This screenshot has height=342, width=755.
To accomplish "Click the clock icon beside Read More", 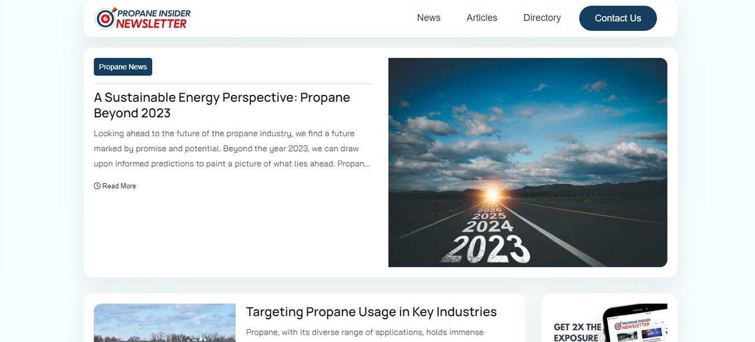I will [x=97, y=186].
